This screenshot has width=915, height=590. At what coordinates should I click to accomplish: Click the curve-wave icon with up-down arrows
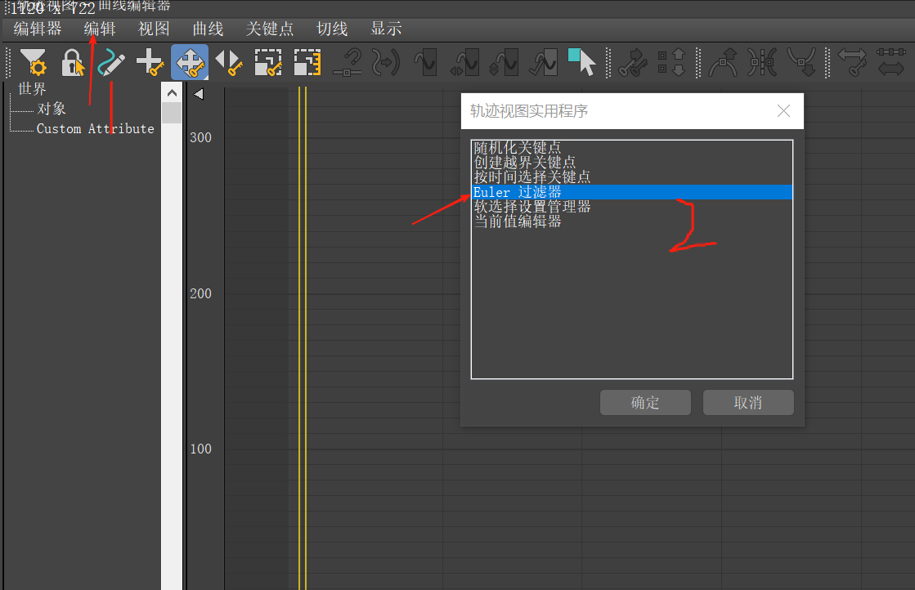[505, 62]
